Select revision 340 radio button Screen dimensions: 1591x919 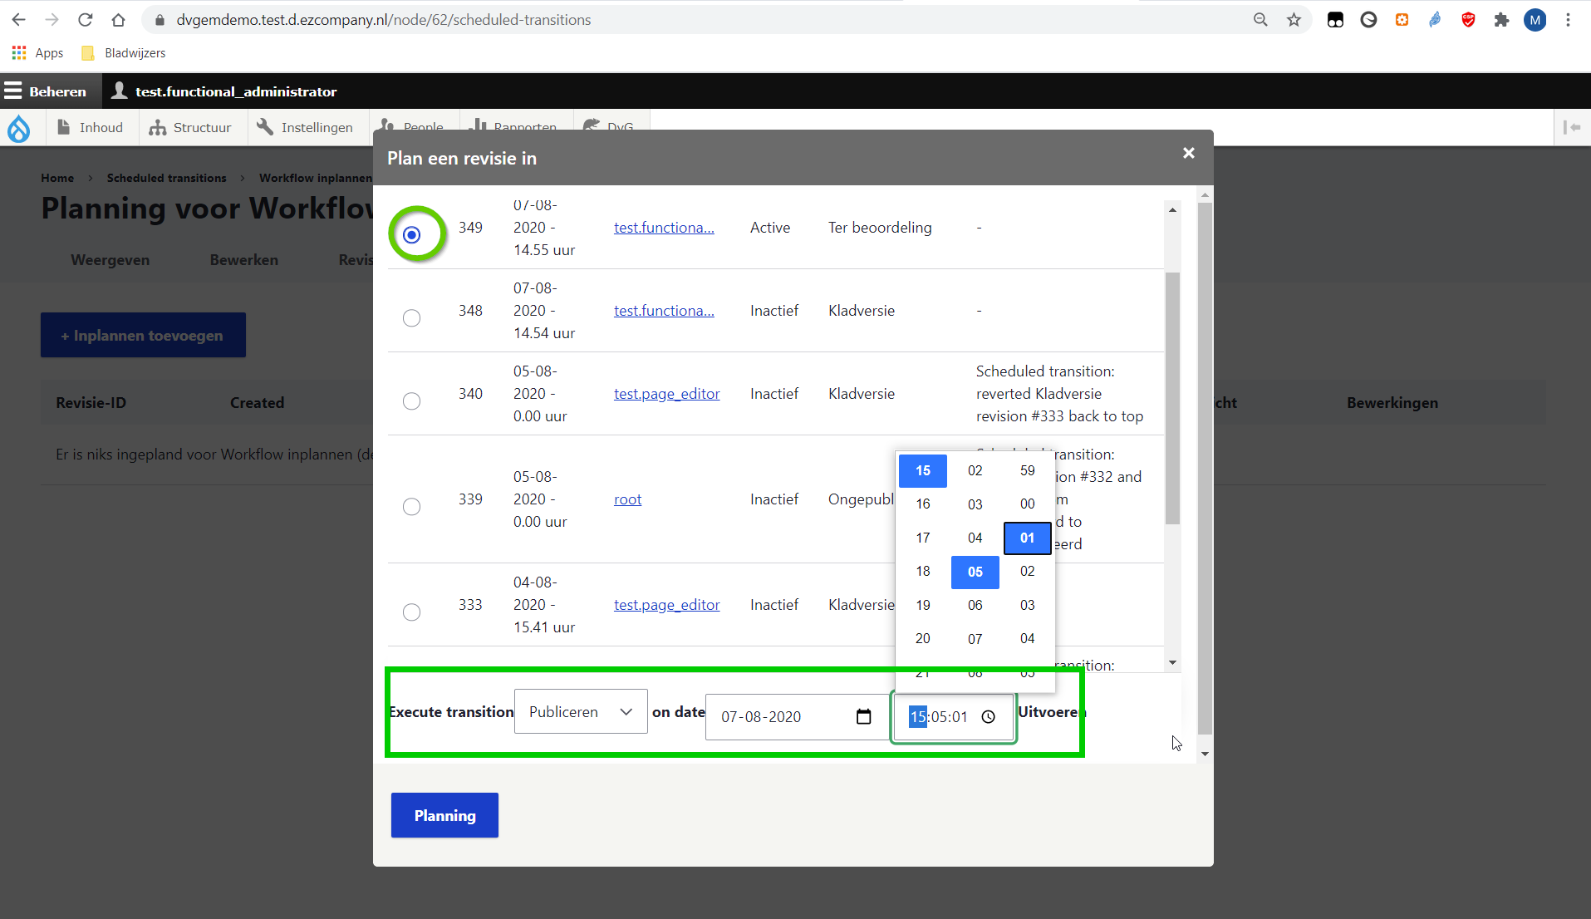coord(411,401)
